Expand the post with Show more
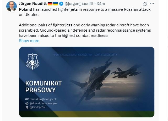 pos(29,41)
